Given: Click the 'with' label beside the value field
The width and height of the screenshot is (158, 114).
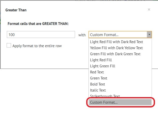Looking at the screenshot, I should click(82, 35).
